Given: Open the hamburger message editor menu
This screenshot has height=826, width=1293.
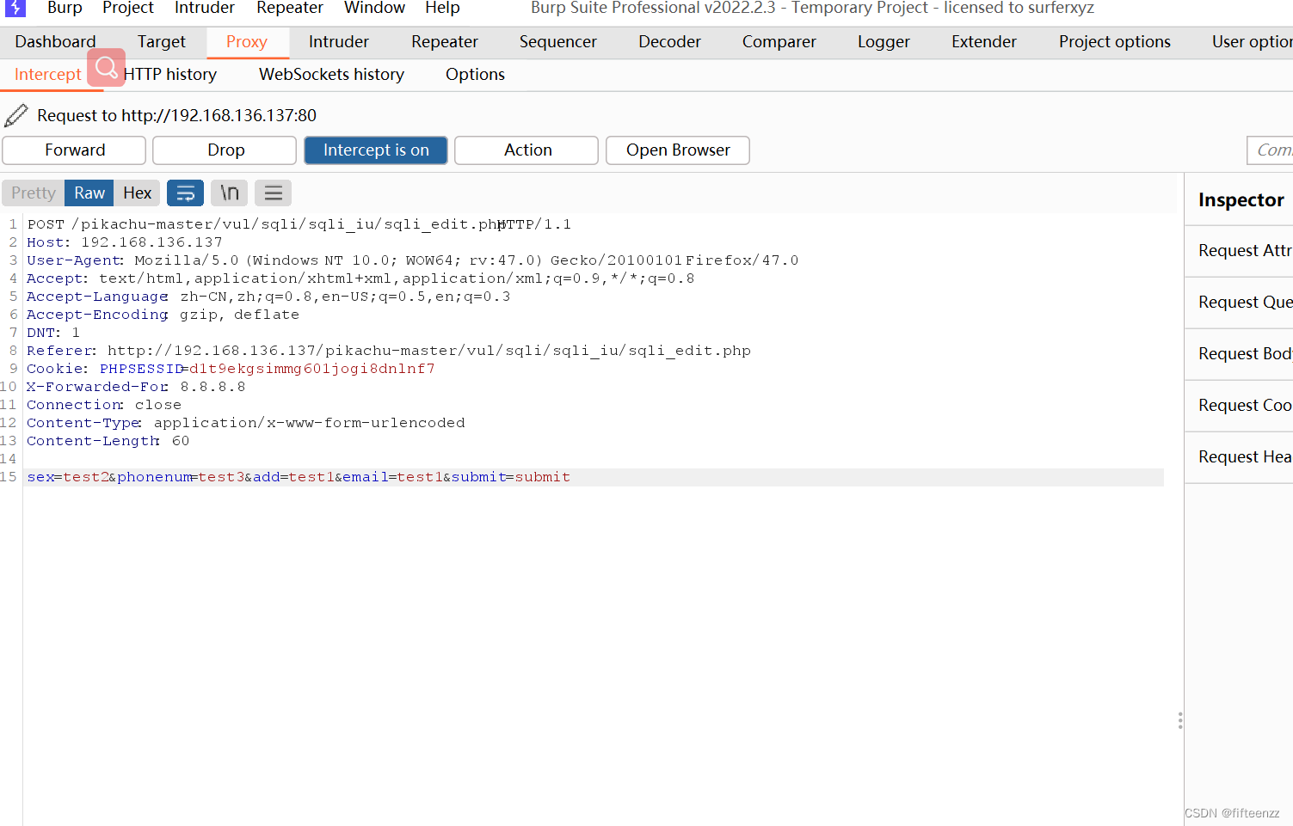Looking at the screenshot, I should pyautogui.click(x=274, y=193).
